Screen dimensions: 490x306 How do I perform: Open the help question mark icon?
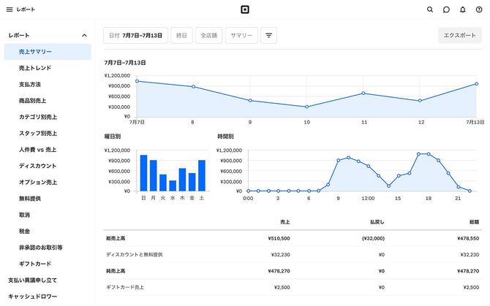(x=479, y=9)
